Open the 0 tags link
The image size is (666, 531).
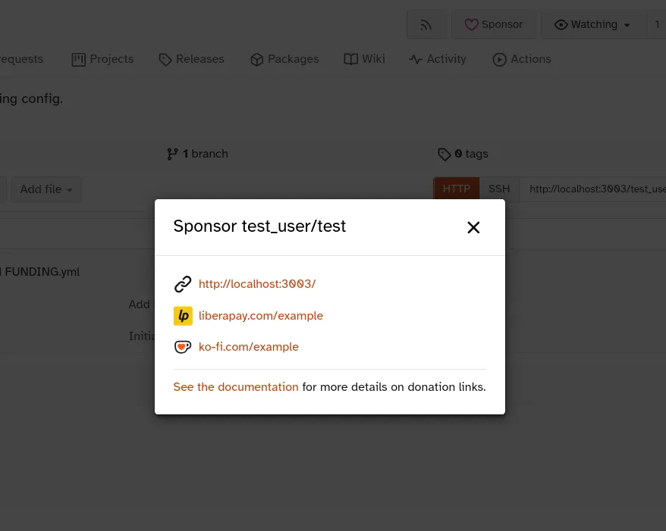coord(463,154)
